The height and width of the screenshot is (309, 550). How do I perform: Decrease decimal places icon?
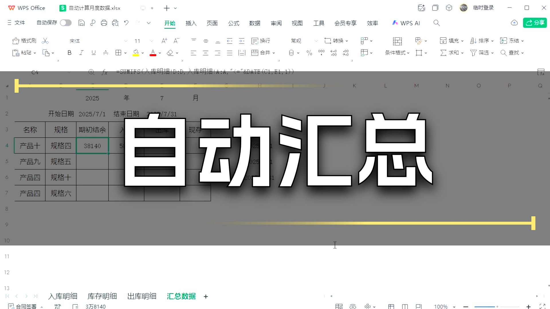[346, 53]
